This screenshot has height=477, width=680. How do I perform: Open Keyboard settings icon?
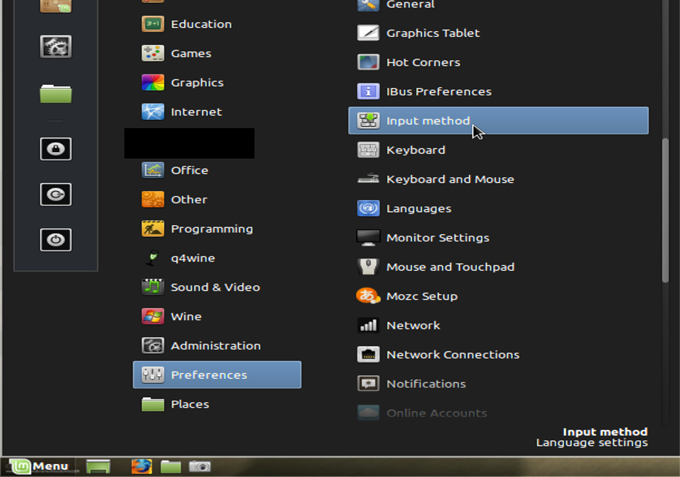pos(368,150)
